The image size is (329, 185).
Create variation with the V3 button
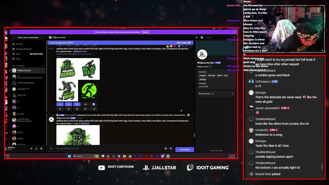coord(77,109)
